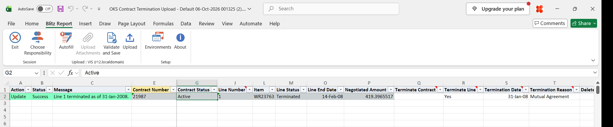Open the File menu
Image resolution: width=613 pixels, height=127 pixels.
tap(11, 24)
